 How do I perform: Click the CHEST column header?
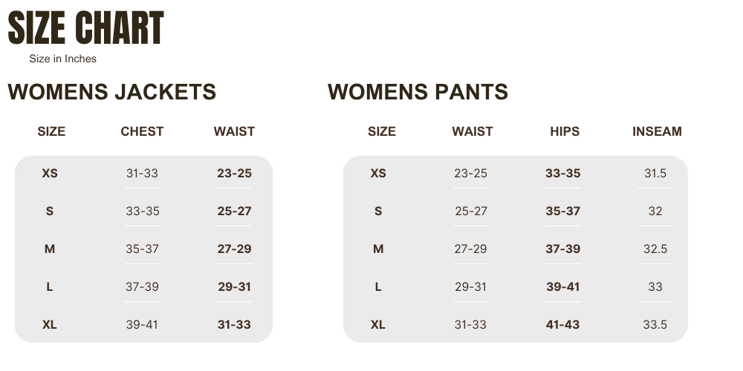142,131
